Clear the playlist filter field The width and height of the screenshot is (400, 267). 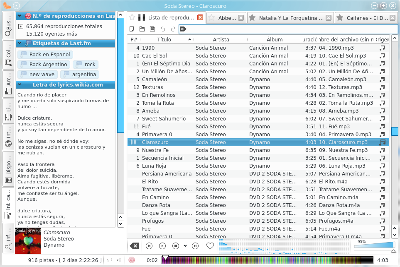coord(183,29)
